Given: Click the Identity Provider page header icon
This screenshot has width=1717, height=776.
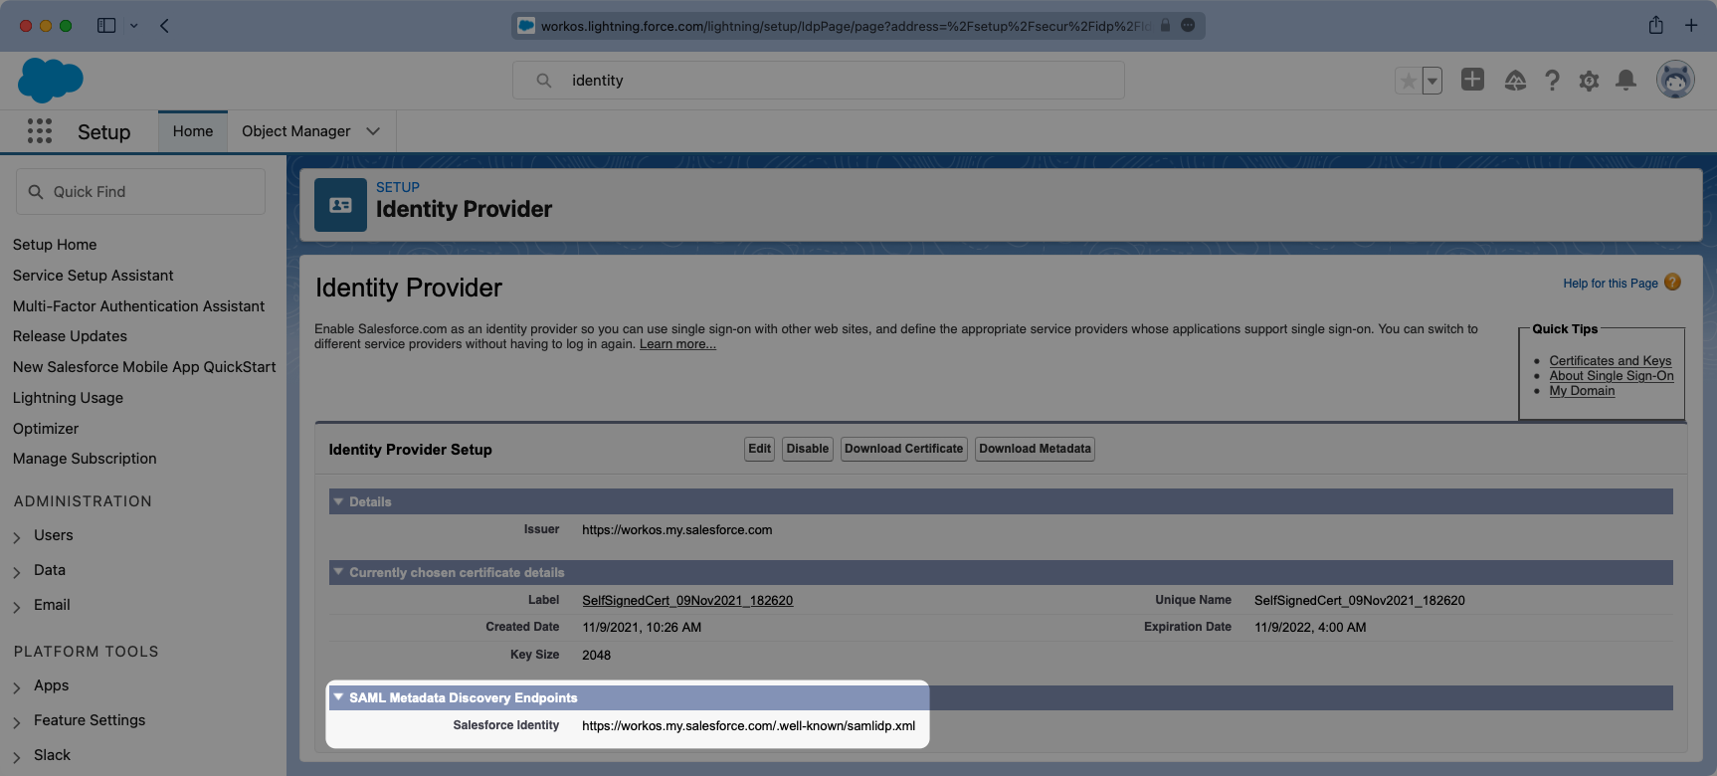Looking at the screenshot, I should click(340, 205).
